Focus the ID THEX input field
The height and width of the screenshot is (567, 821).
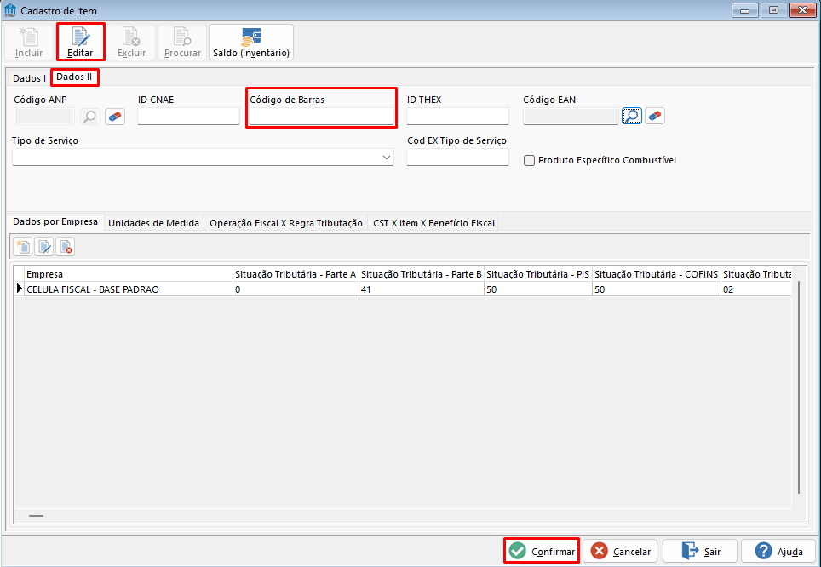pos(457,117)
